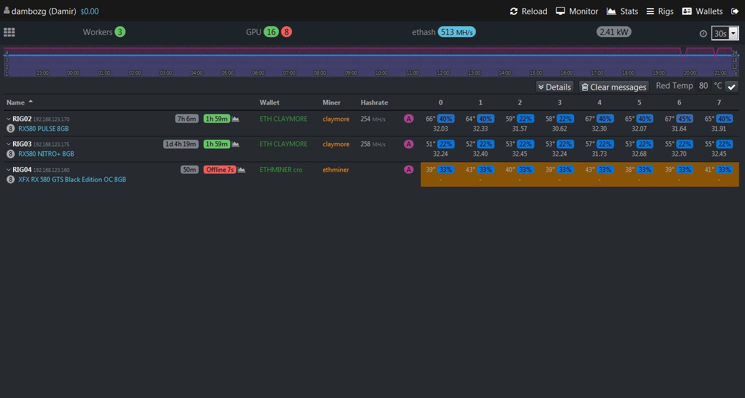Click the RIG03 autofan 'A' badge
Image resolution: width=745 pixels, height=398 pixels.
coord(408,144)
